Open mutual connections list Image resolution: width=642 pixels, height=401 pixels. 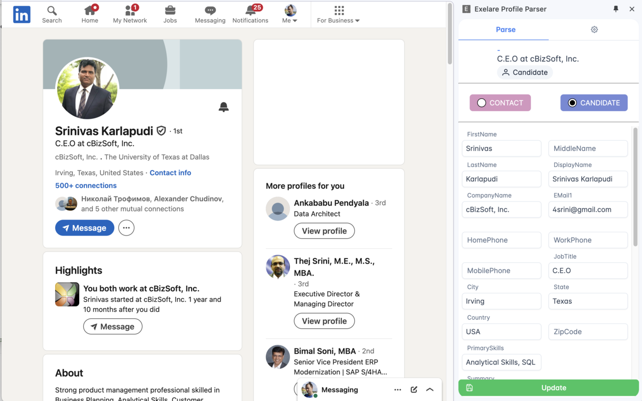tap(139, 204)
